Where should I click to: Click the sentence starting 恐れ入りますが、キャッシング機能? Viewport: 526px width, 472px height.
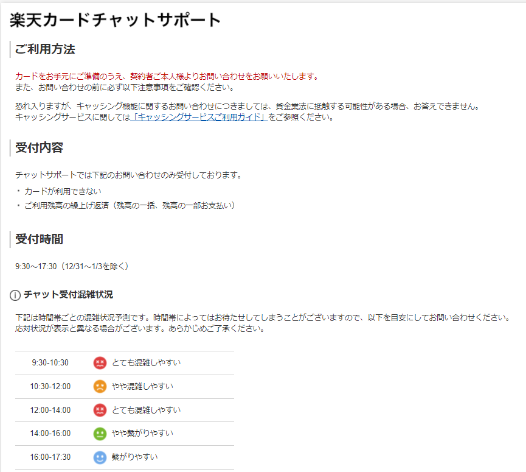[247, 106]
